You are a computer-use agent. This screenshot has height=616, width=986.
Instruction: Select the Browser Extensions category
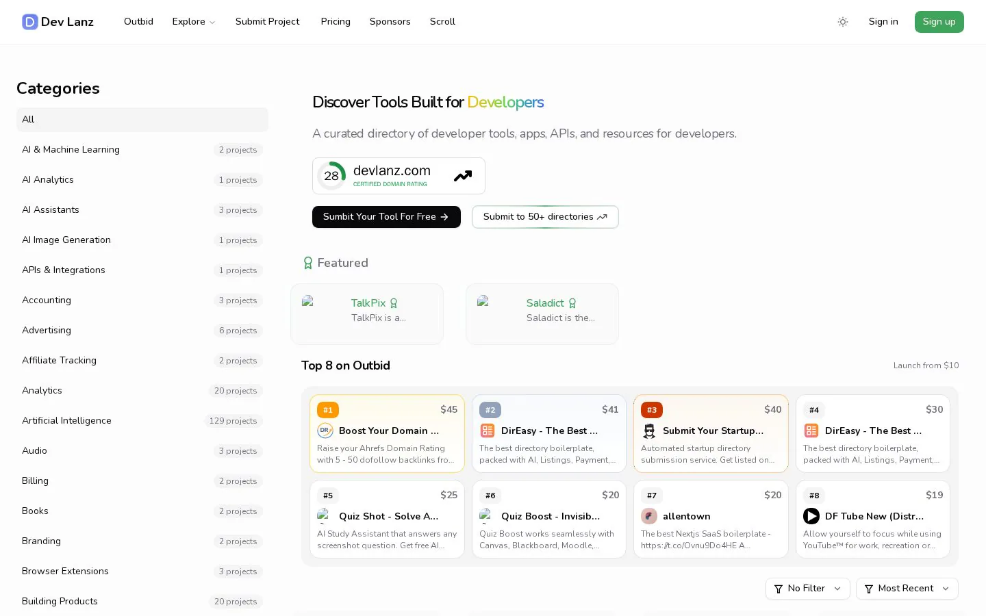point(142,572)
